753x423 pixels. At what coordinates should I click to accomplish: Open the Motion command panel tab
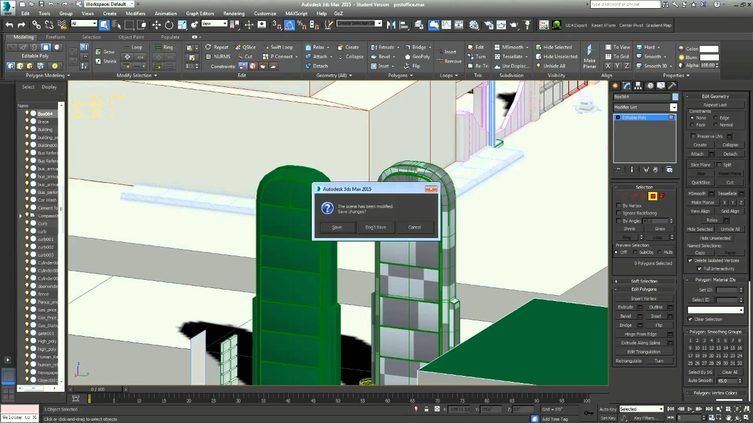click(650, 86)
